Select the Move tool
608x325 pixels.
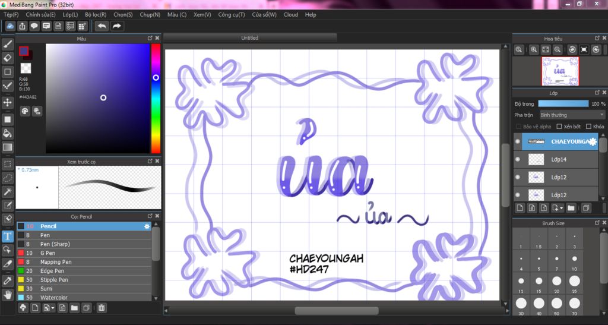coord(7,102)
